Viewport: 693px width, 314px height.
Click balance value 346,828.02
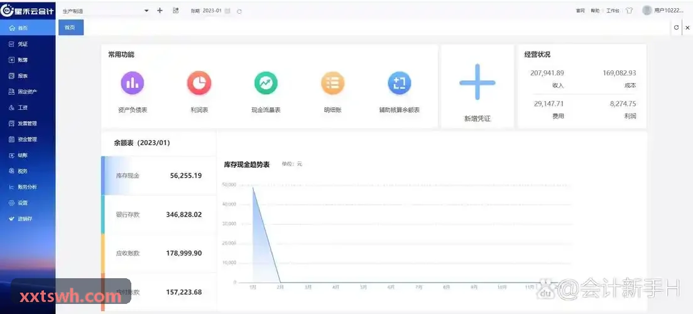point(184,215)
